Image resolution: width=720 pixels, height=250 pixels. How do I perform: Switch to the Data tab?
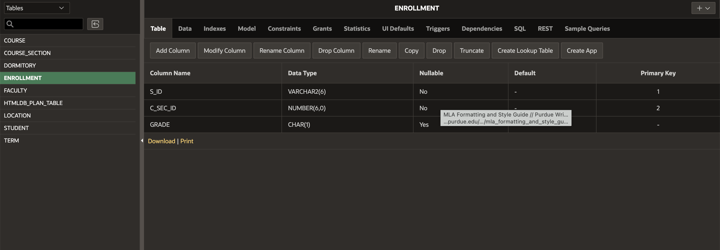(185, 28)
